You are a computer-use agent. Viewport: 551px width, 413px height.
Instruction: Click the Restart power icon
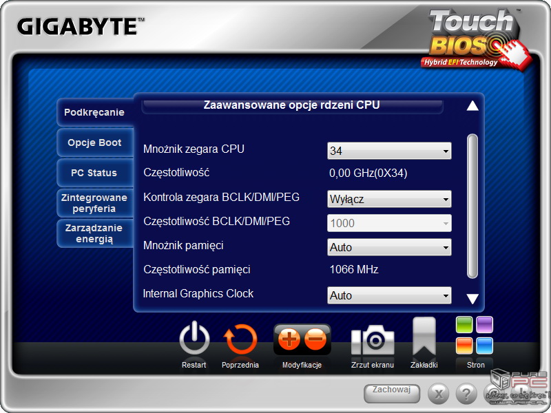194,339
